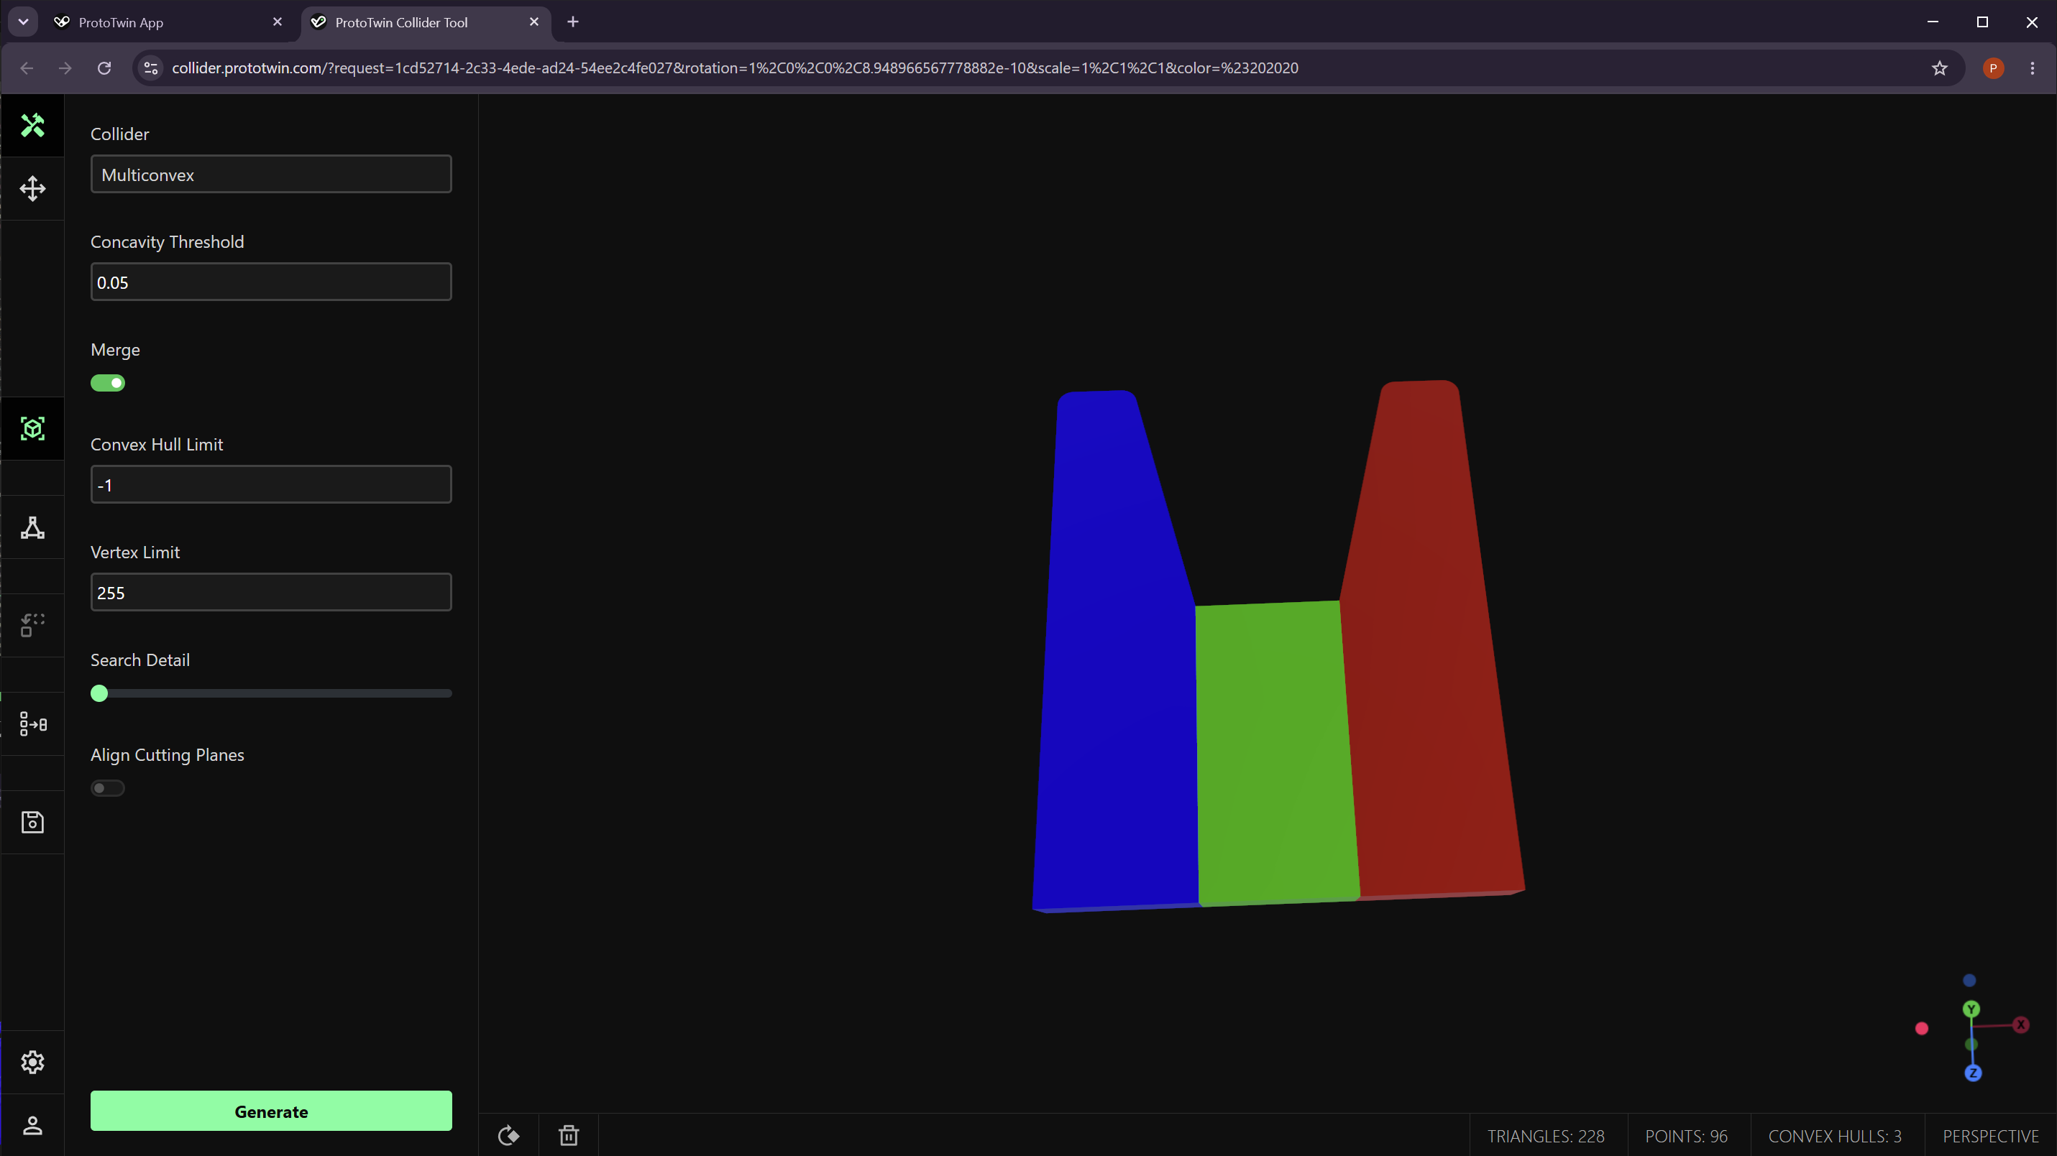Go forward in browser history
Viewport: 2057px width, 1156px height.
coord(65,68)
